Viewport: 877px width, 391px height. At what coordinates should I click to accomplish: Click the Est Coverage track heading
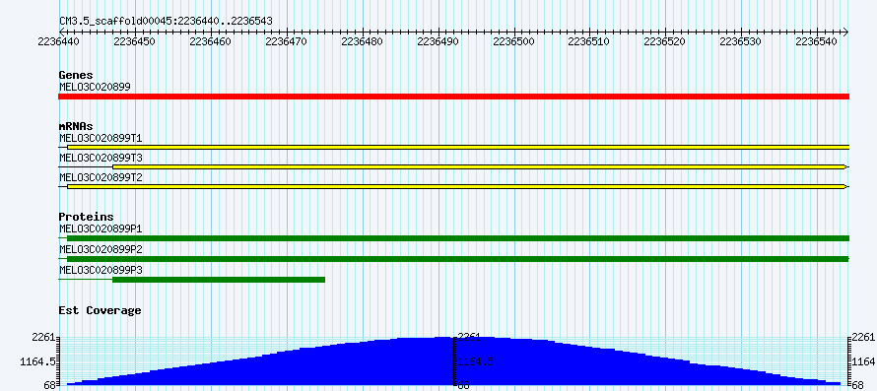point(100,310)
